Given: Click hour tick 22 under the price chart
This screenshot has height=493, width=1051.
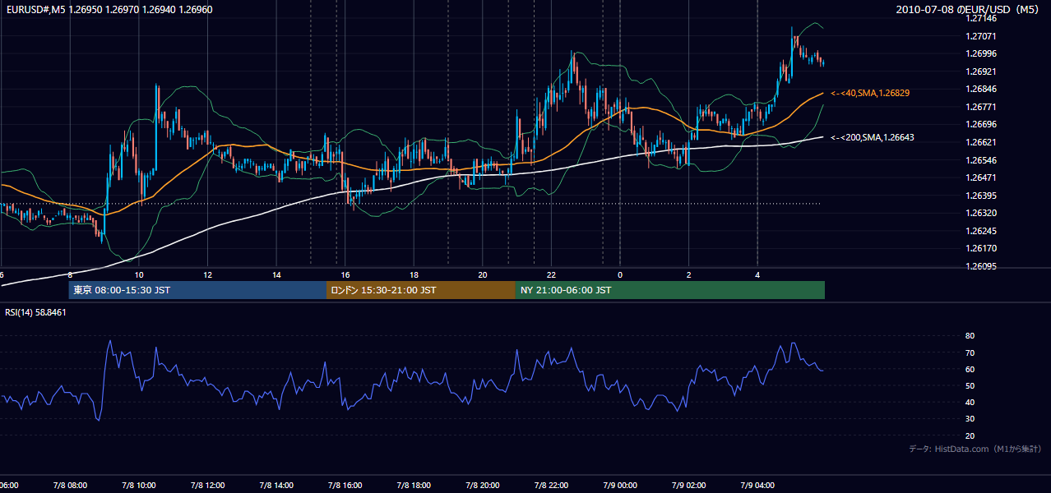Looking at the screenshot, I should [x=552, y=274].
